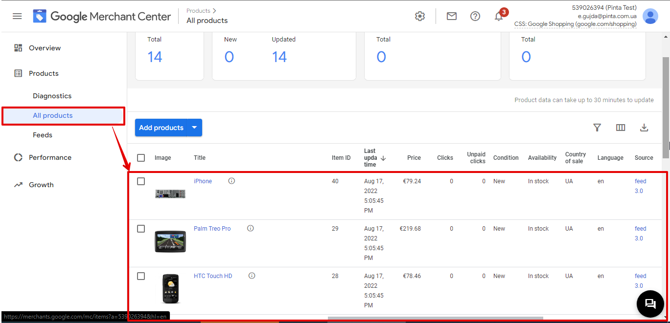Viewport: 670px width, 323px height.
Task: Open Performance section
Action: (x=50, y=157)
